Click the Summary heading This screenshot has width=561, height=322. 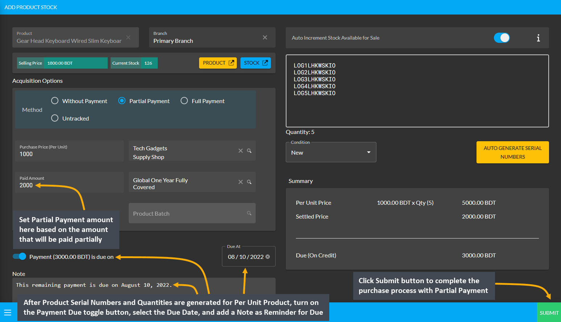point(301,181)
